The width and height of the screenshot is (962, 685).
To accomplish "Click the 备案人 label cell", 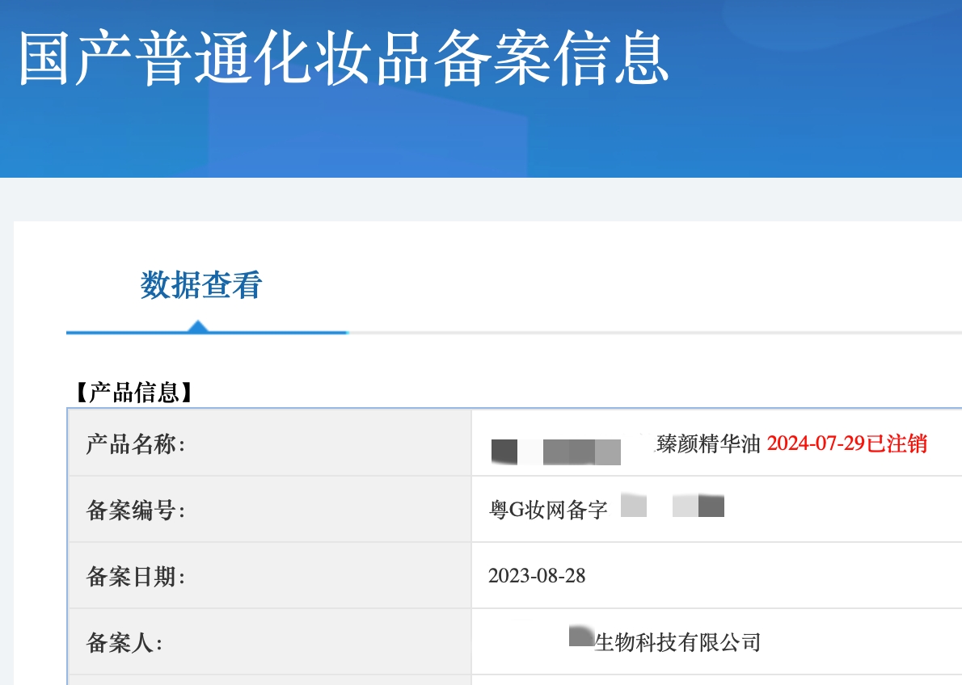I will click(x=124, y=643).
